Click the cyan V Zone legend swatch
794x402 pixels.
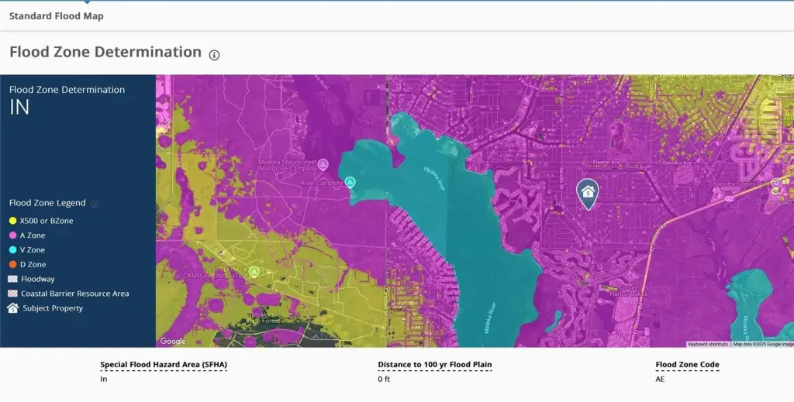coord(12,250)
